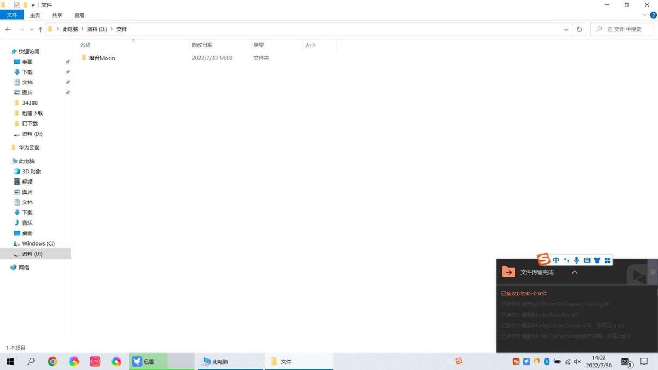
Task: Click the muted volume tray icon
Action: tap(577, 361)
